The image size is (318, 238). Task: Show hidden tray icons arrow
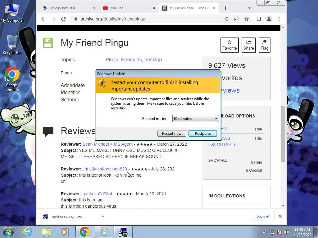tap(264, 232)
